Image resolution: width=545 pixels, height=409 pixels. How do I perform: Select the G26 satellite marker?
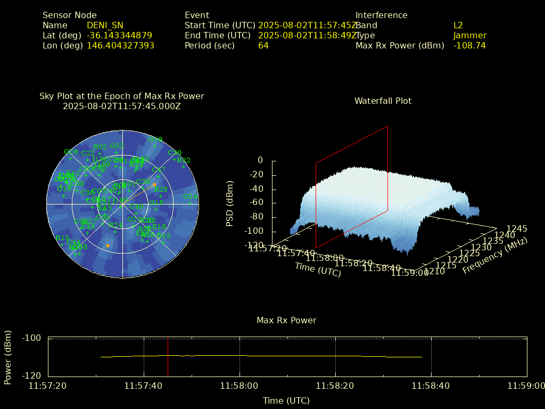click(70, 152)
